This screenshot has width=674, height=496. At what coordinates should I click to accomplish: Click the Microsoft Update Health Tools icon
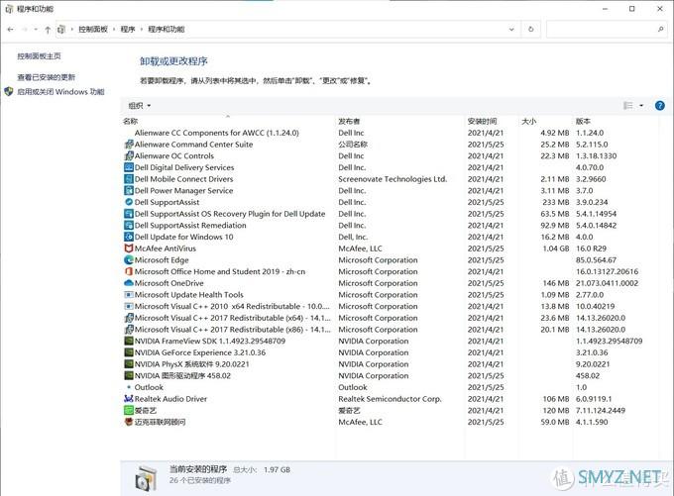(x=129, y=295)
